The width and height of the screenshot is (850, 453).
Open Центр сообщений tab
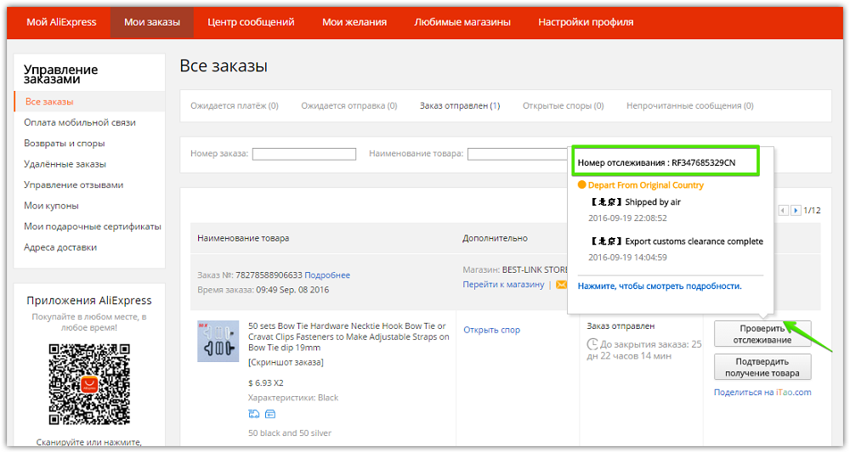(x=251, y=22)
